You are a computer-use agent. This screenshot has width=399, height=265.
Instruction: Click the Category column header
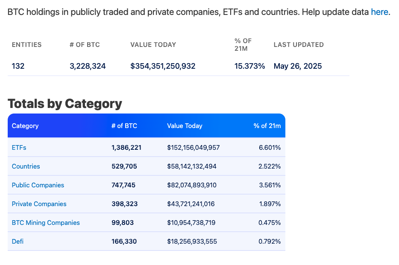(25, 126)
